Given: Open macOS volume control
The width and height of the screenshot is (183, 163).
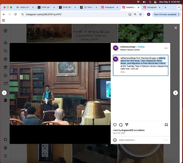Looking at the screenshot, I should tap(144, 2).
